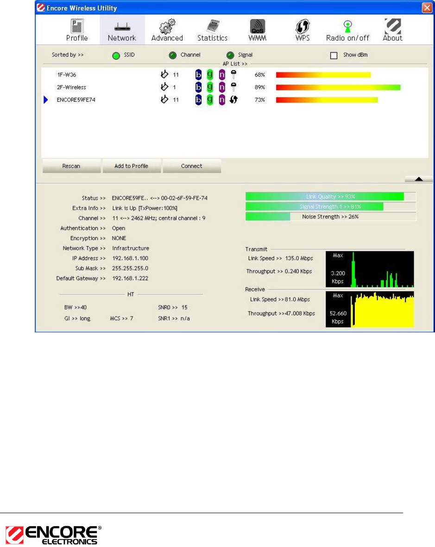
Task: Click the channel icon in the 2F-Wireless row
Action: pyautogui.click(x=164, y=87)
